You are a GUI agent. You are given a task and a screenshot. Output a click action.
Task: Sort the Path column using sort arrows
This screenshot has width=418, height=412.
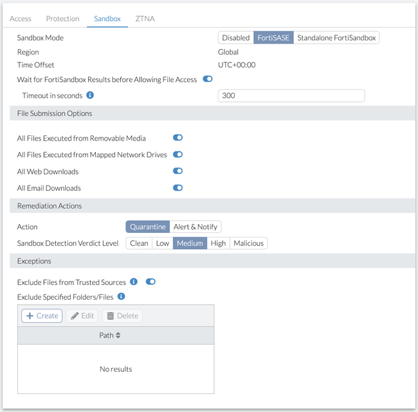click(118, 336)
